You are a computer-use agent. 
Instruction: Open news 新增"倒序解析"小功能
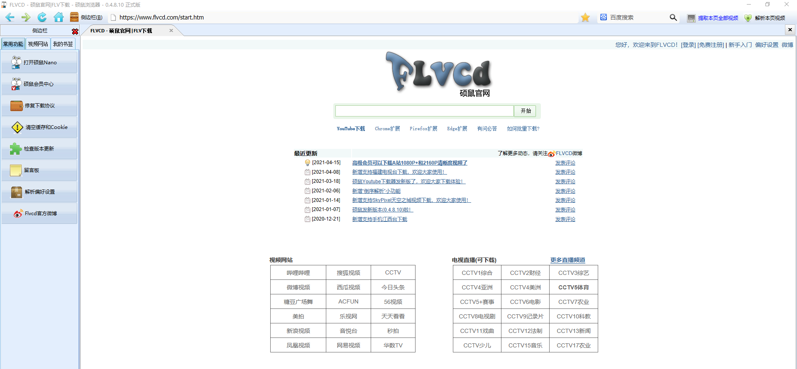(376, 191)
